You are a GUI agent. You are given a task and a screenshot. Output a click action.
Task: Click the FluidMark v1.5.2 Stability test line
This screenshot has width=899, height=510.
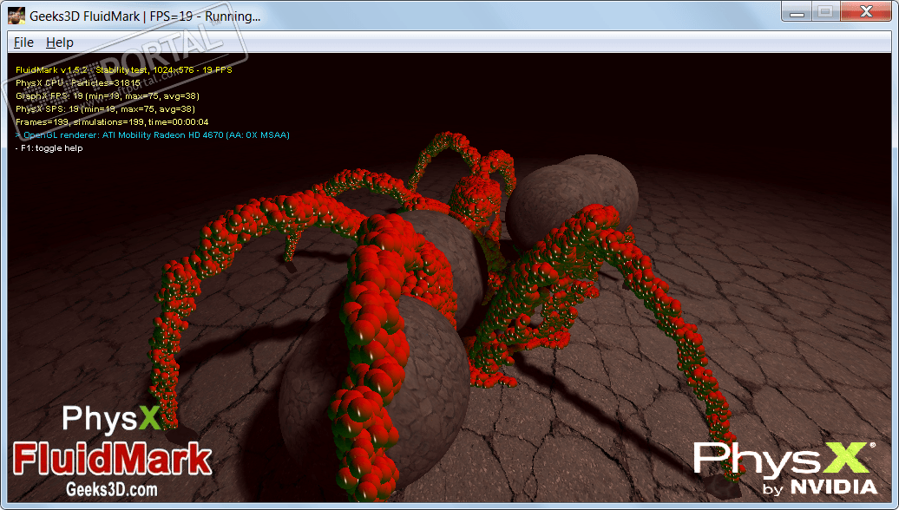pos(124,70)
